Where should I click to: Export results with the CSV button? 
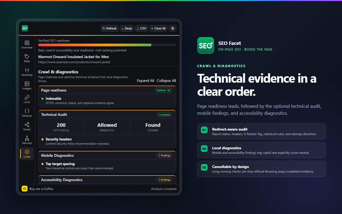(x=142, y=28)
